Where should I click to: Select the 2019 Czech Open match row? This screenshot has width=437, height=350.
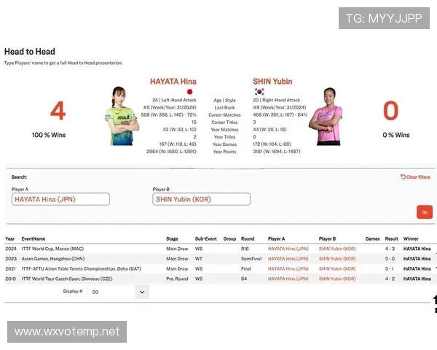[x=219, y=279]
